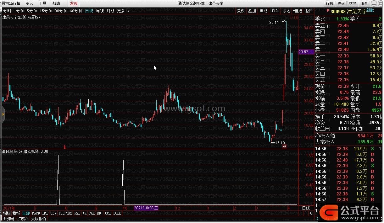Open the 发现 tab in menu bar
This screenshot has width=384, height=223.
click(x=74, y=3)
